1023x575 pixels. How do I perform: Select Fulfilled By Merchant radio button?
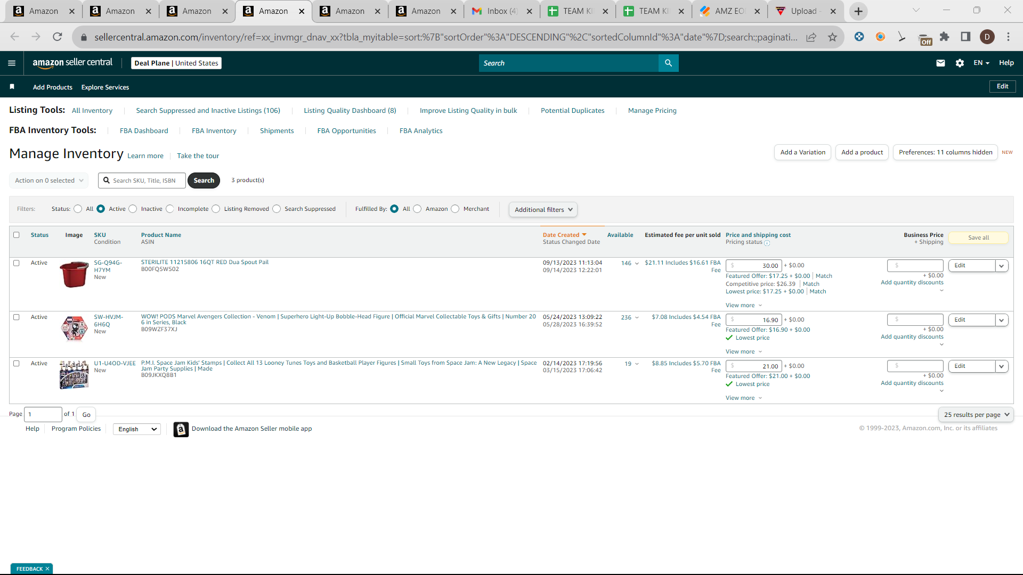[455, 209]
